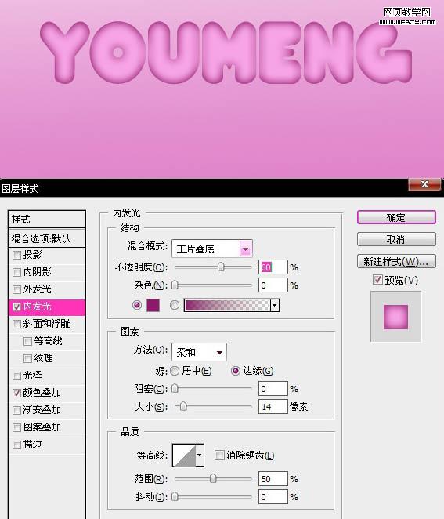444x519 pixels.
Task: Enable the 图案叠加 pattern overlay checkbox
Action: tap(16, 427)
